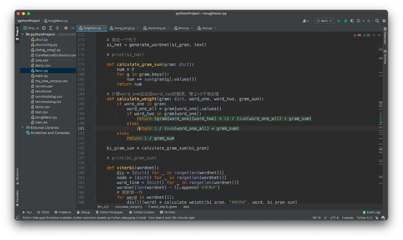Open the Structure tool window
Screen dimensions: 403x240
17,176
